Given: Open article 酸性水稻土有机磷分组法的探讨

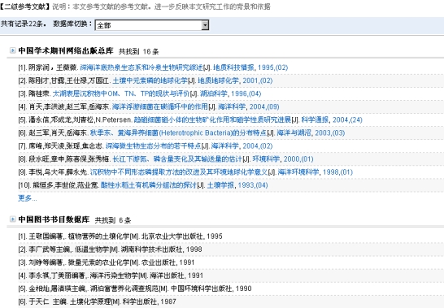Looking at the screenshot, I should [148, 185].
